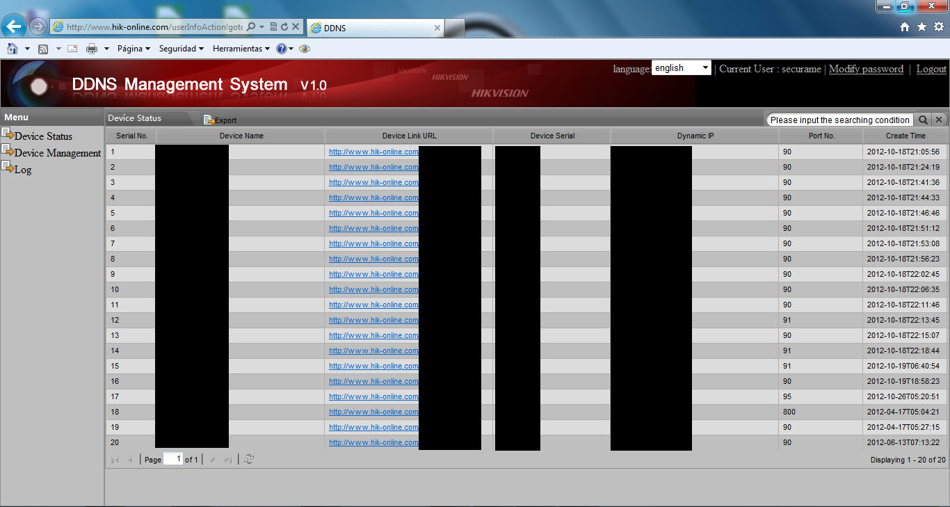Close the DDNS browser tab

pyautogui.click(x=437, y=28)
